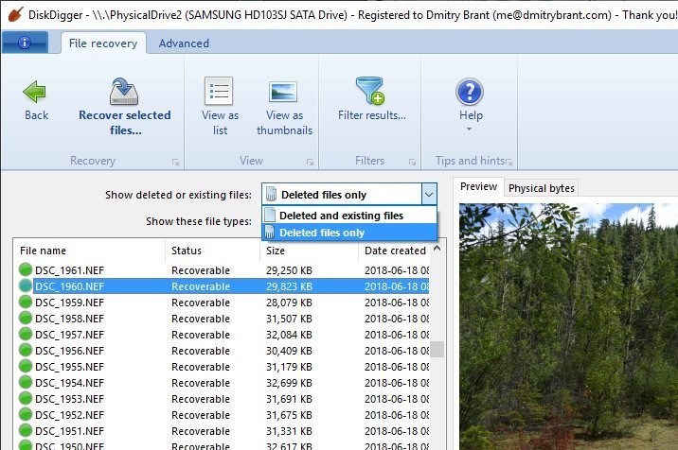Open the blue info button tab

click(x=25, y=43)
